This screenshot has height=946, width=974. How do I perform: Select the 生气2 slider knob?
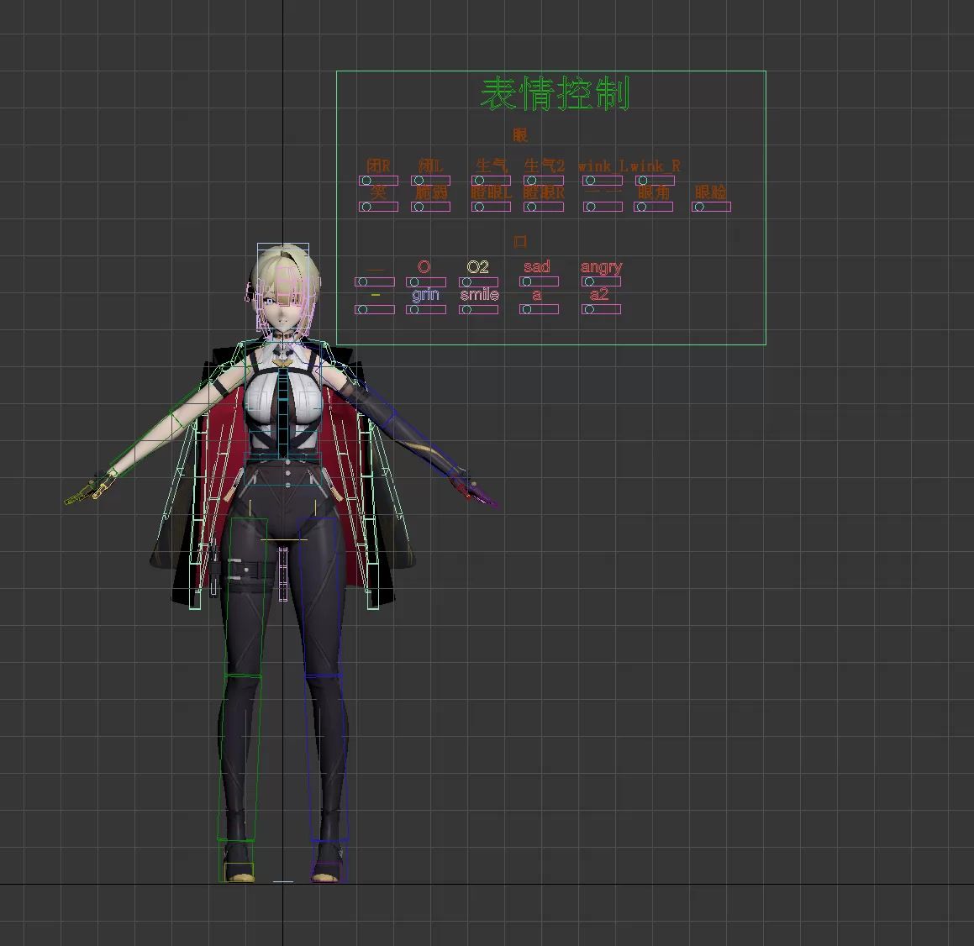pyautogui.click(x=531, y=181)
